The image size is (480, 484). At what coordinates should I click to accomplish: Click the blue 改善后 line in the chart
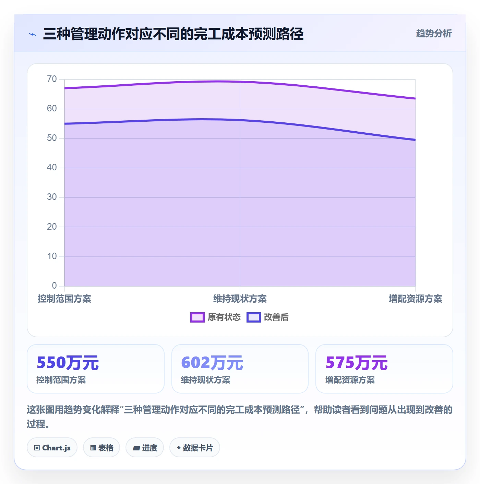[x=240, y=120]
